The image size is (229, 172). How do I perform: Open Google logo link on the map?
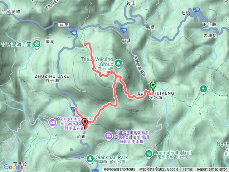pos(14,167)
